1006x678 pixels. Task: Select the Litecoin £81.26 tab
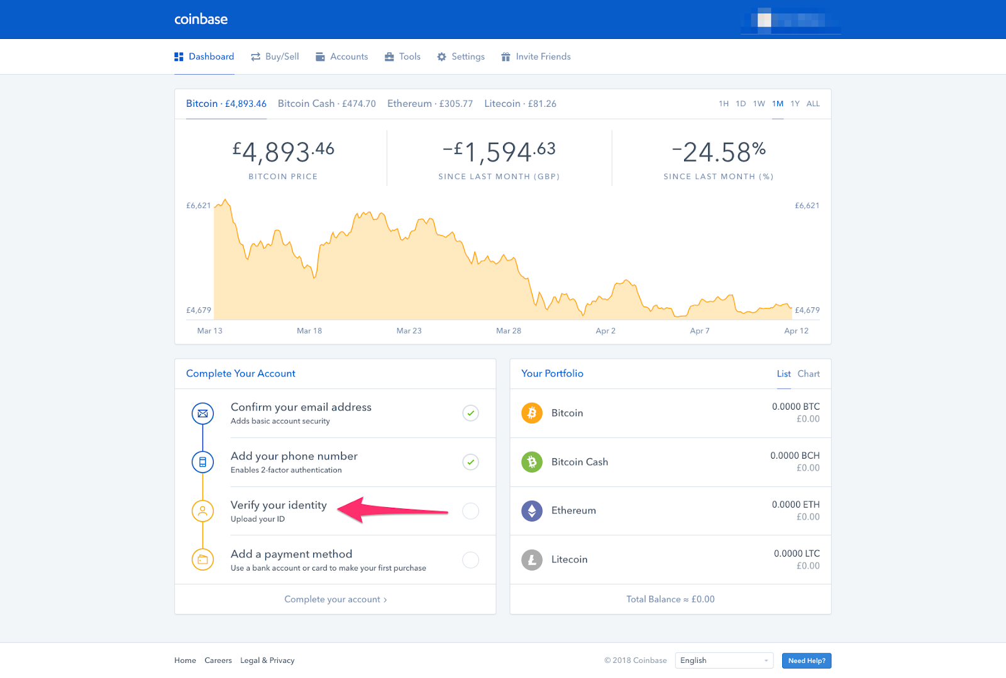[520, 104]
